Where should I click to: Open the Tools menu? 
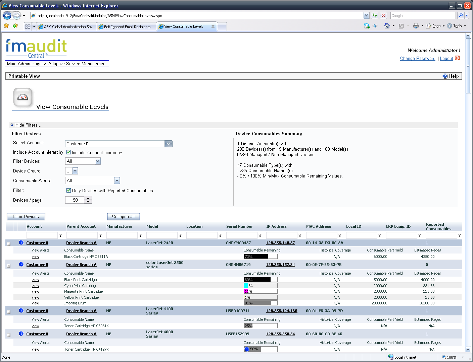point(457,26)
